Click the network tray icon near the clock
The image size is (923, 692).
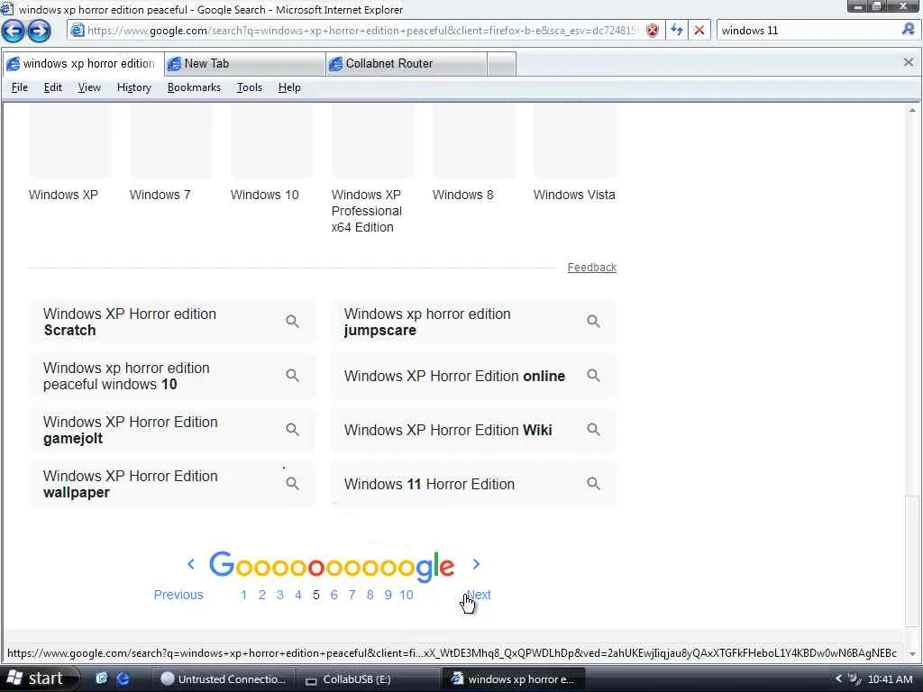tap(854, 678)
